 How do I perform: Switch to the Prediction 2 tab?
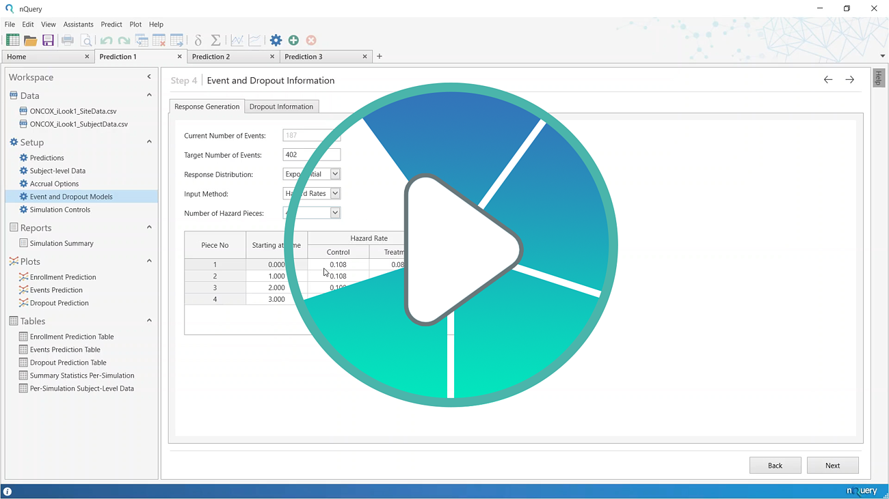(211, 57)
